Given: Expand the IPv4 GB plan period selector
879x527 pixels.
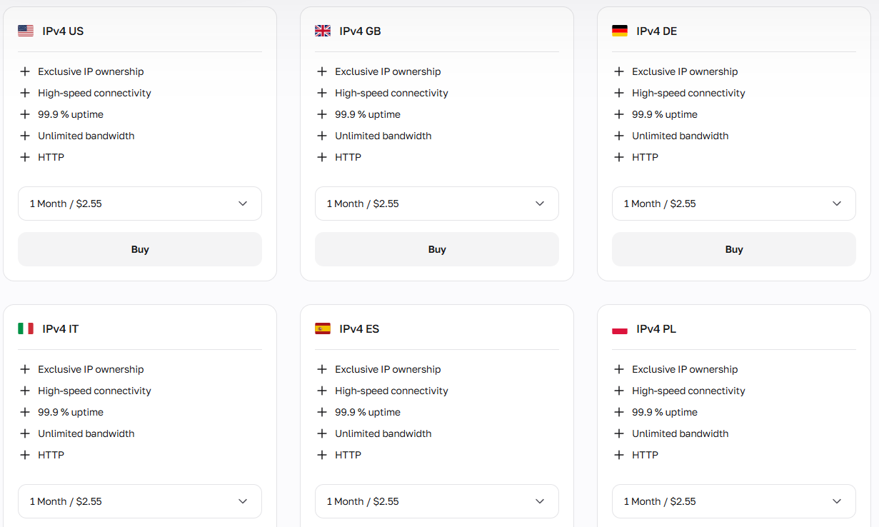Looking at the screenshot, I should click(x=437, y=204).
